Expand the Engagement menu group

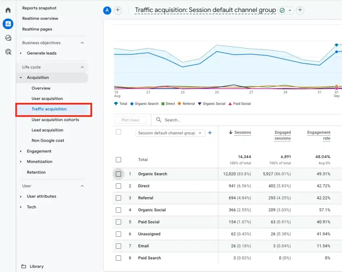coord(39,151)
